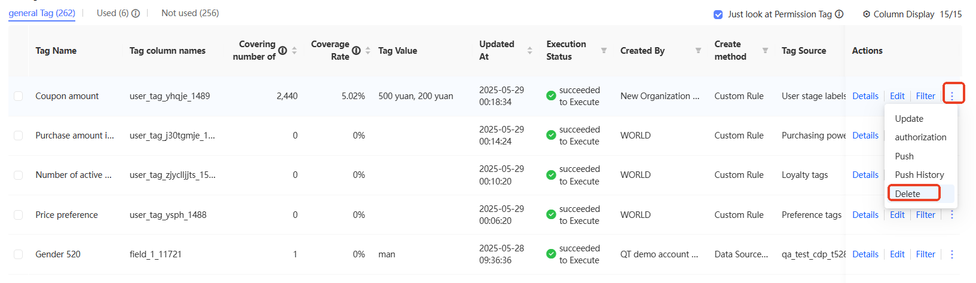Open Details for Coupon amount tag
Image resolution: width=976 pixels, height=283 pixels.
coord(865,96)
